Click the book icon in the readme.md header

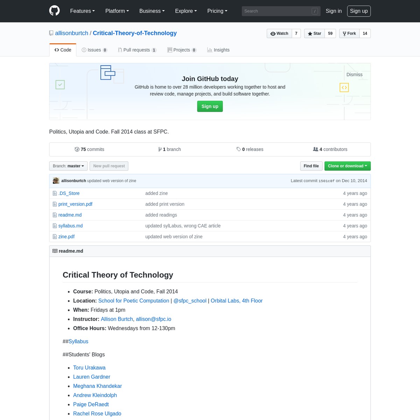pyautogui.click(x=55, y=251)
